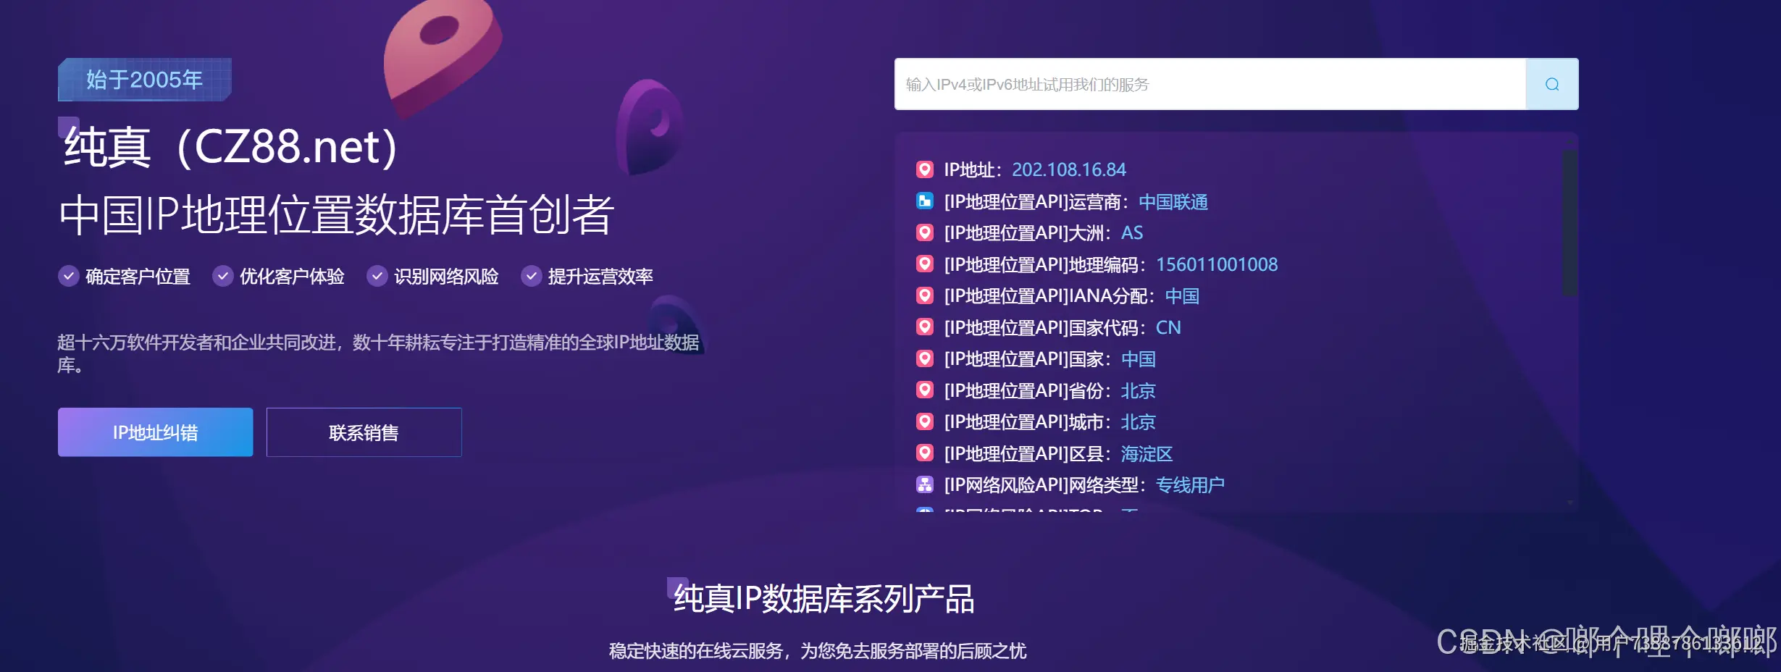Click the pin icon beside 国家代码
The height and width of the screenshot is (672, 1781).
coord(925,327)
